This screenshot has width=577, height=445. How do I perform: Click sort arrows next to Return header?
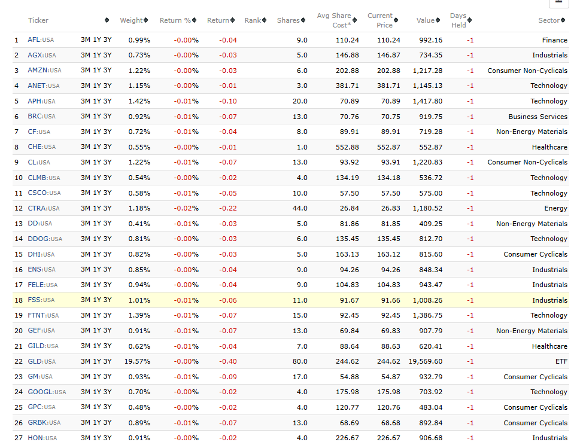(232, 20)
